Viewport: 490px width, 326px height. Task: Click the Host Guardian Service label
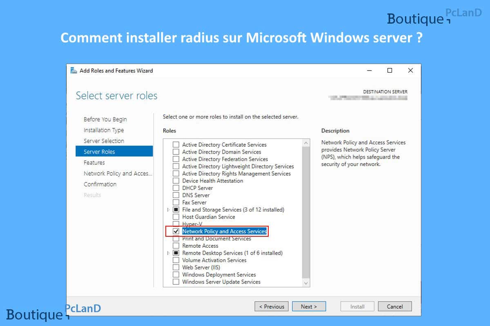pyautogui.click(x=209, y=217)
